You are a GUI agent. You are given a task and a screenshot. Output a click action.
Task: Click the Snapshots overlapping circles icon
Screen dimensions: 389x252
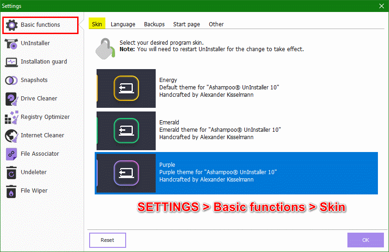11,80
